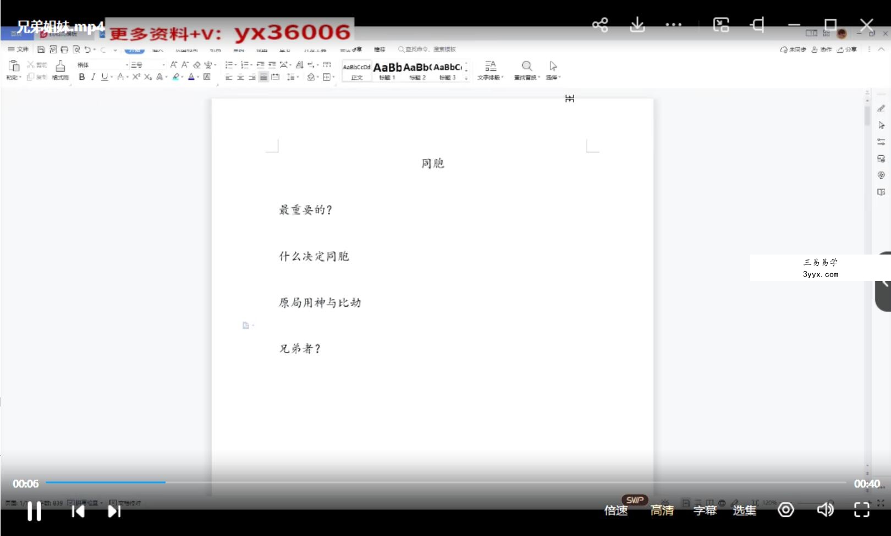Toggle align right
The width and height of the screenshot is (891, 536).
coord(252,77)
